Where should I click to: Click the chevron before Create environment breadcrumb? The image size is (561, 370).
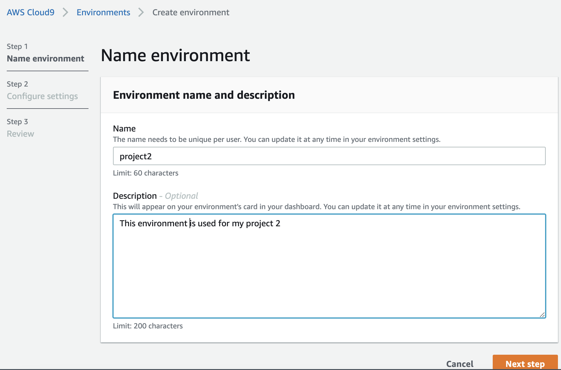141,12
